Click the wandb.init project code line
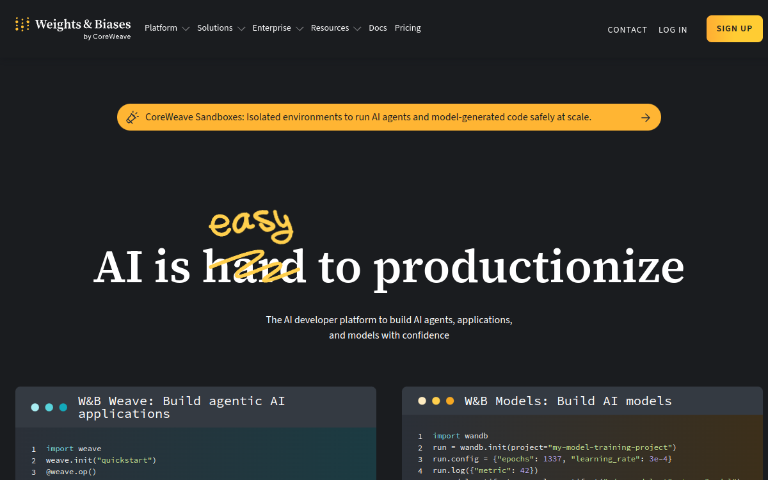Image resolution: width=768 pixels, height=480 pixels. coord(554,447)
